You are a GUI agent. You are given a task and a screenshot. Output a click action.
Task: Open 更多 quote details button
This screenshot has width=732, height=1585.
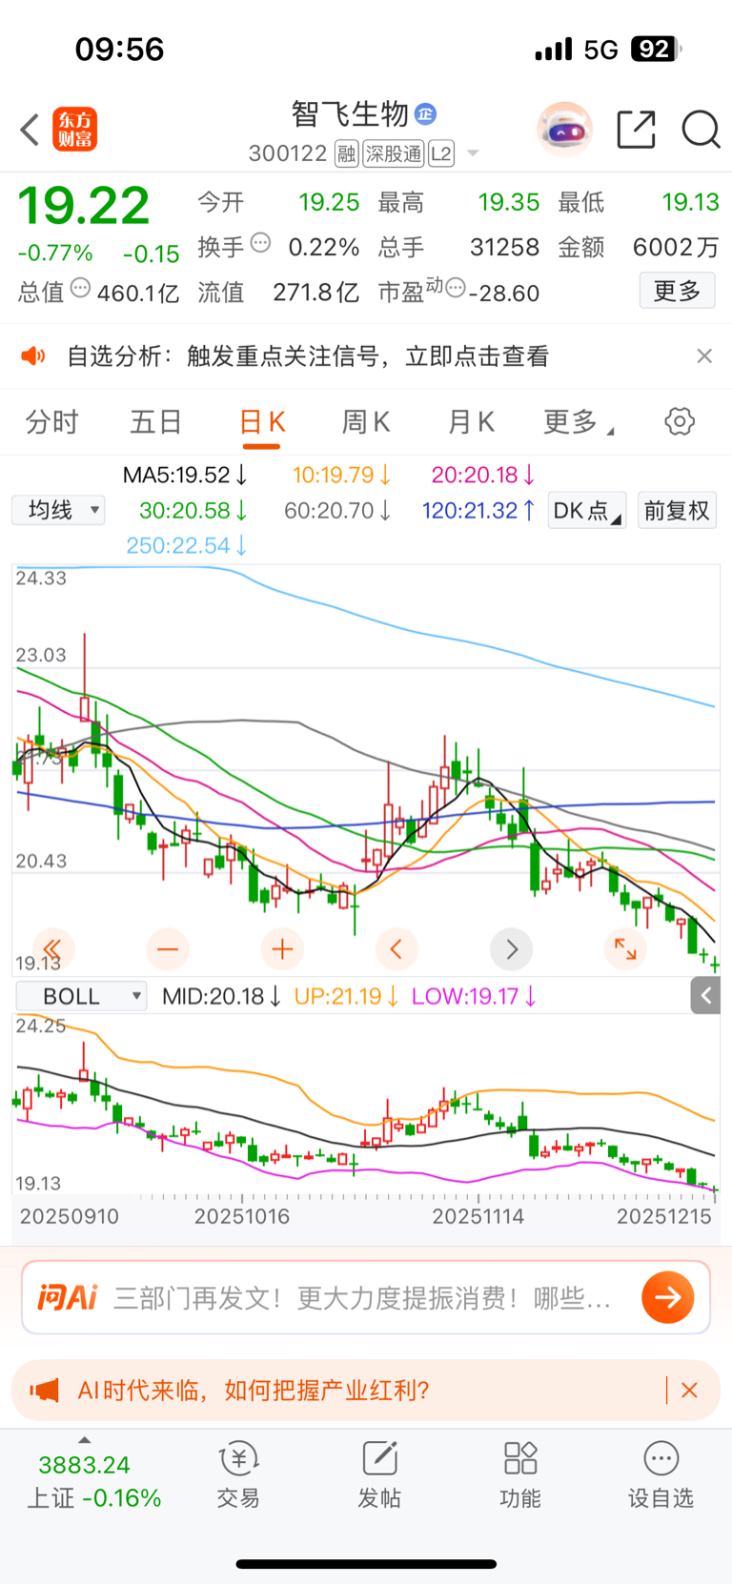[x=677, y=291]
